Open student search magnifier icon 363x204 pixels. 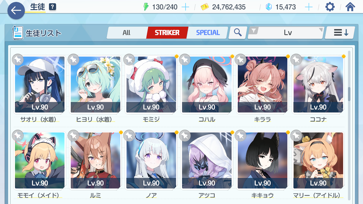pyautogui.click(x=238, y=32)
